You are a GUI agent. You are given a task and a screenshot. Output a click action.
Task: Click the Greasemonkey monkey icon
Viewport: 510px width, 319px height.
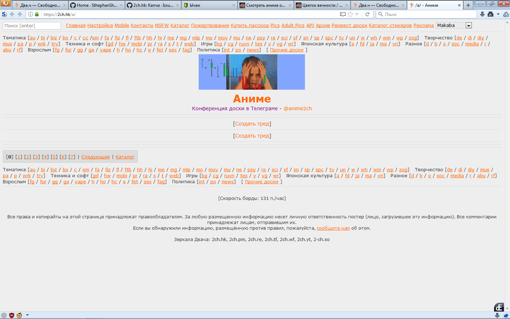[19, 315]
